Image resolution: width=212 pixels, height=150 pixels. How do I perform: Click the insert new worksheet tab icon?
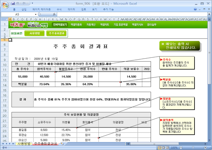coord(62,144)
